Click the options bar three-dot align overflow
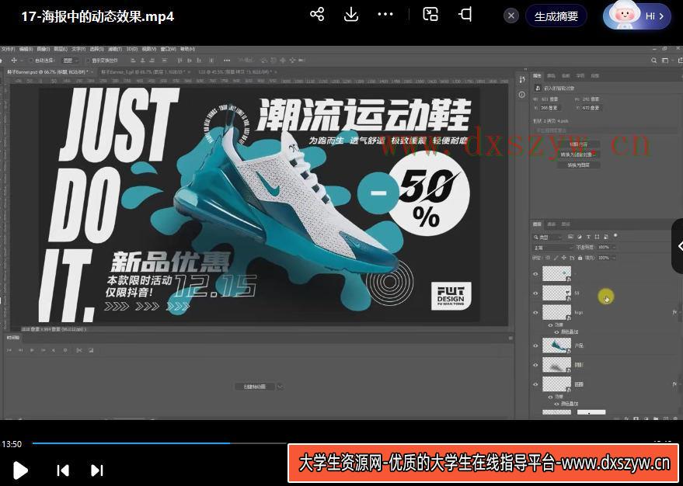The height and width of the screenshot is (486, 683). coord(227,61)
